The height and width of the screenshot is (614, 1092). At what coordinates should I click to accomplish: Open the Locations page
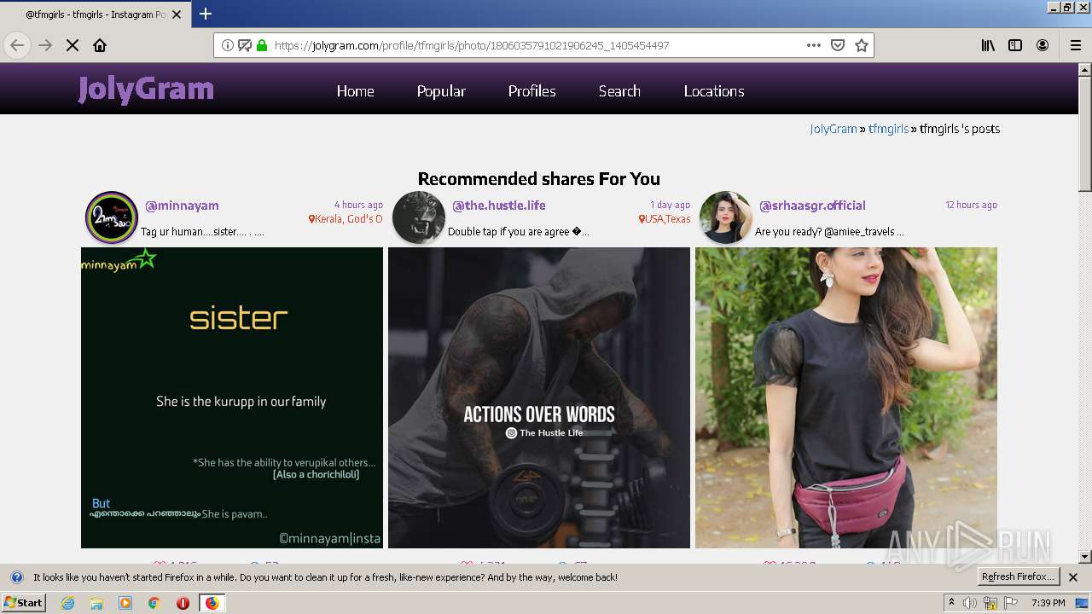[x=714, y=91]
